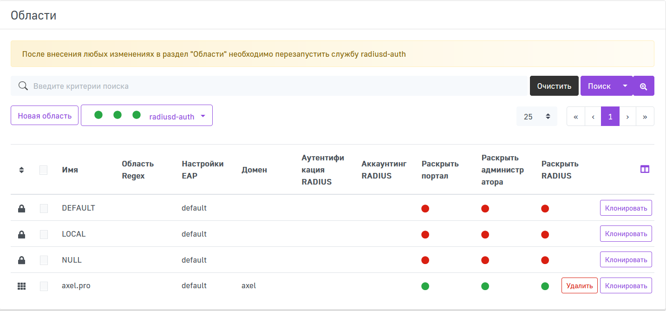Click the lock icon of the DEFAULT row
666x311 pixels.
tap(21, 209)
